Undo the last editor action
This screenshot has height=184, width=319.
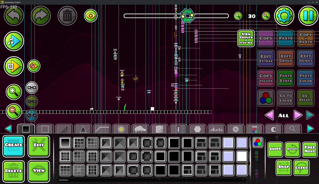coord(14,16)
